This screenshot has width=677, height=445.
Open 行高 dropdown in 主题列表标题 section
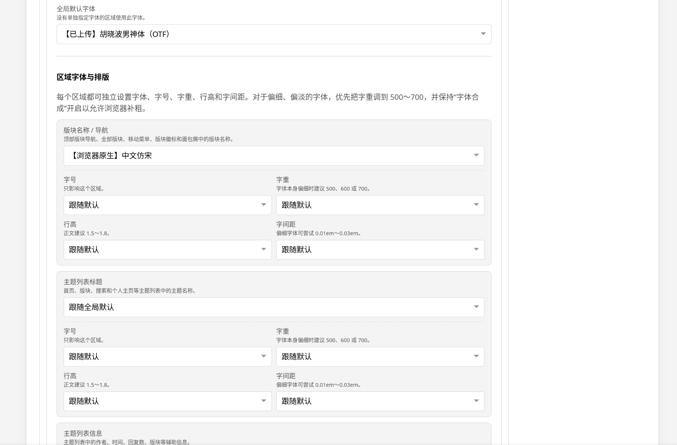(x=168, y=401)
